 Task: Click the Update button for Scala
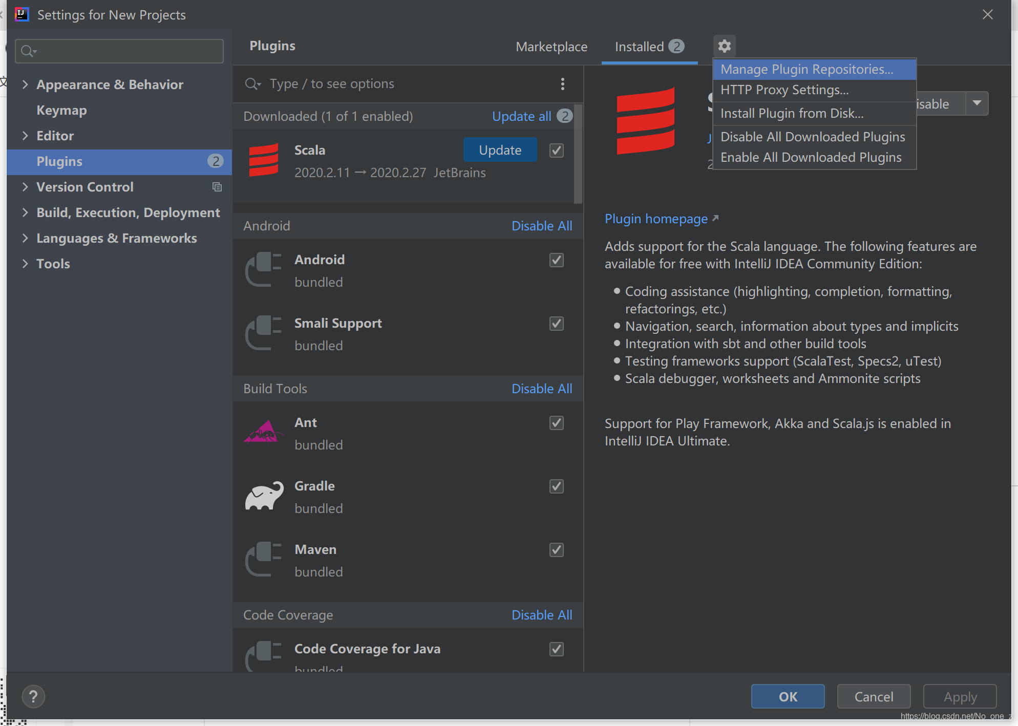(x=500, y=150)
